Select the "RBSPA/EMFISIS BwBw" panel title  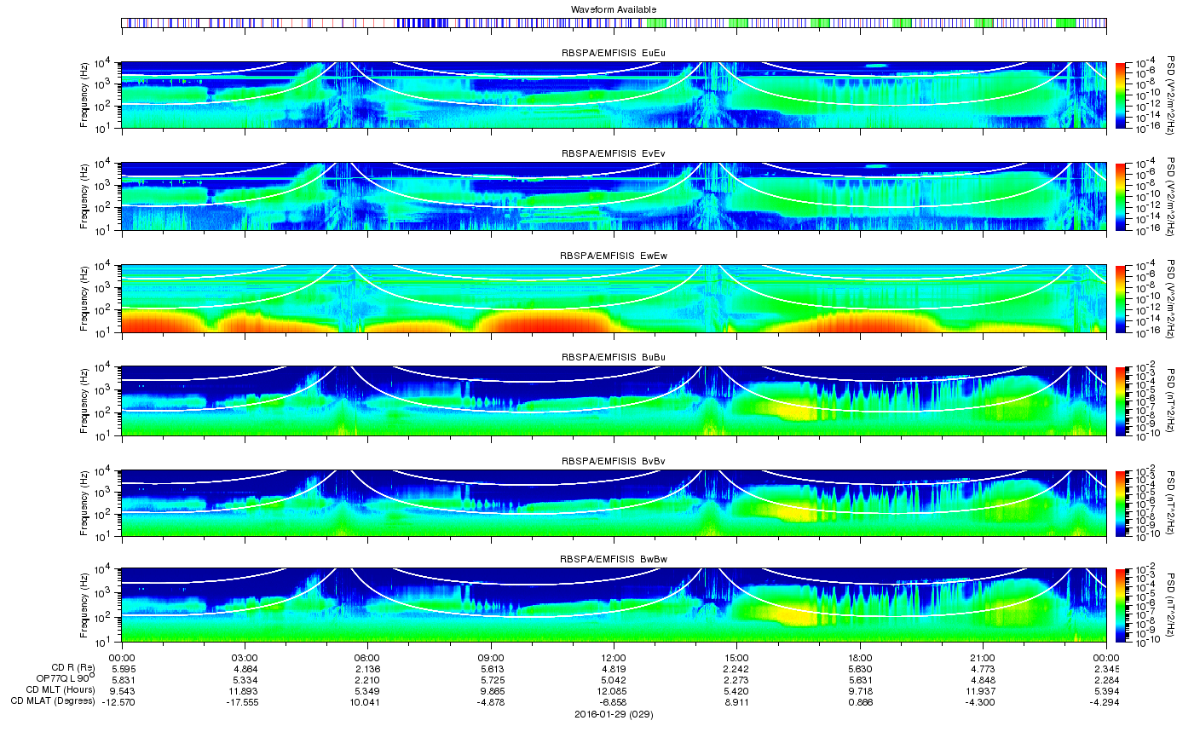tap(614, 560)
